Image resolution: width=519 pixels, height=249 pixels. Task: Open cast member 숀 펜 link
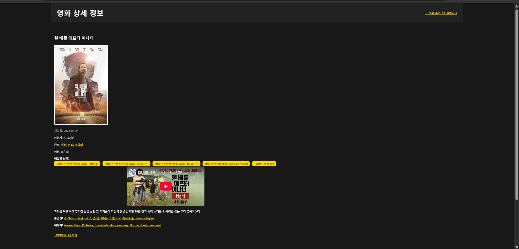click(x=96, y=218)
